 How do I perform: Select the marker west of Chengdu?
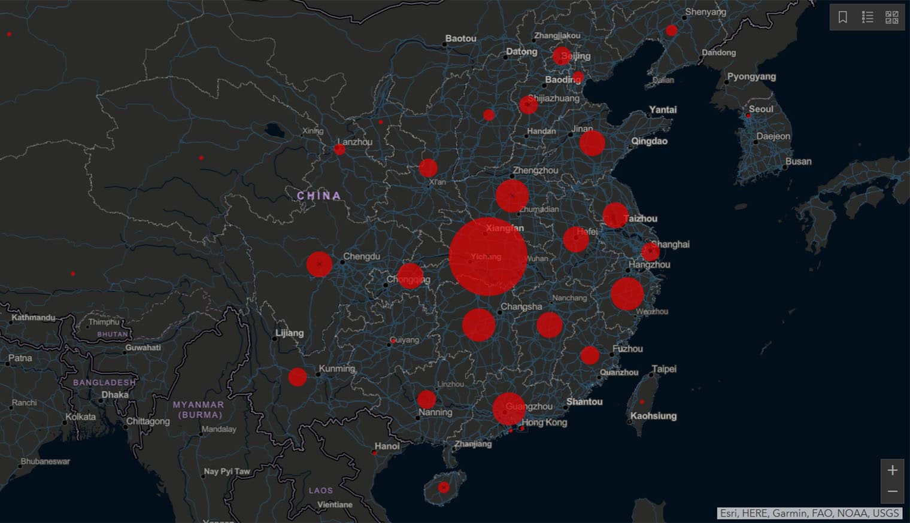(x=320, y=263)
